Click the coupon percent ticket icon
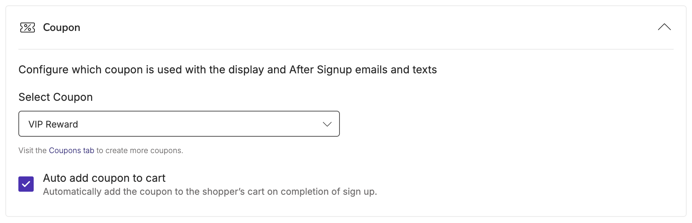This screenshot has width=692, height=223. point(28,27)
